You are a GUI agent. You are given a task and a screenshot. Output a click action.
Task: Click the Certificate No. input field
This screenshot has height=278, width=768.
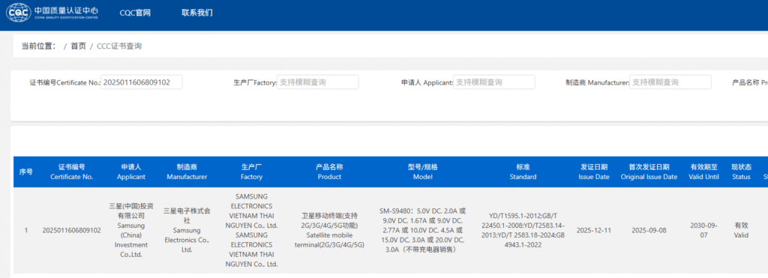142,82
